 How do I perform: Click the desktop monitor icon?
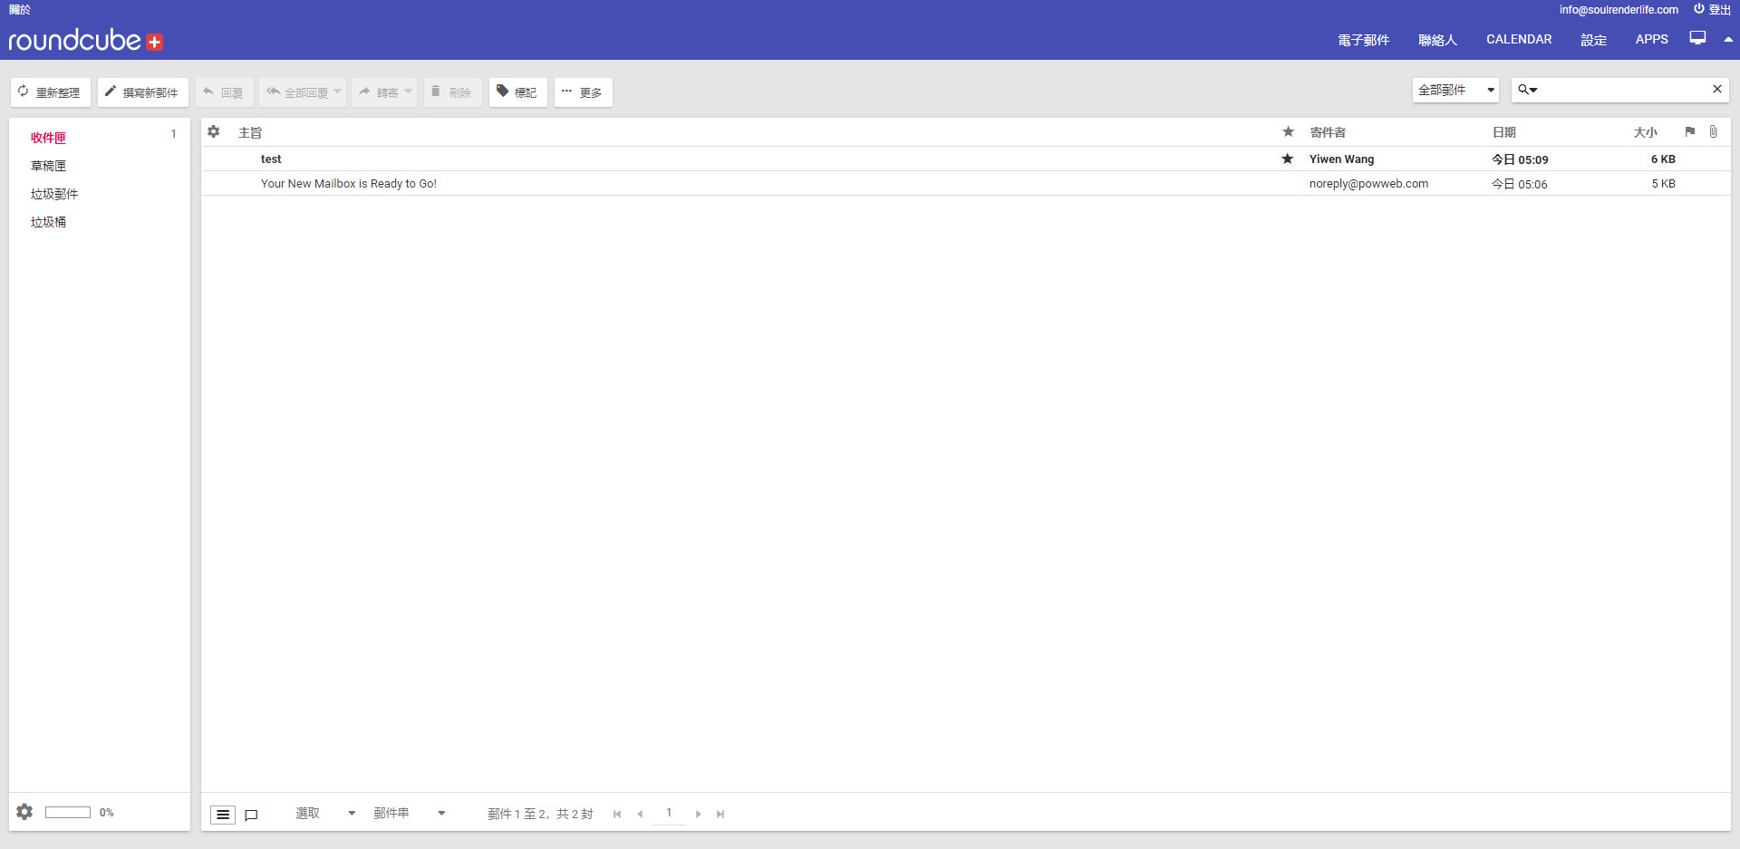1697,38
